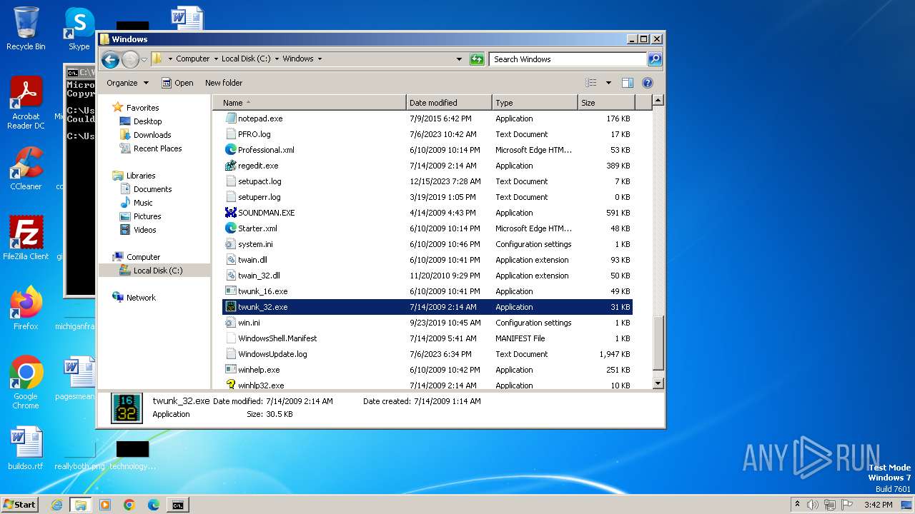The width and height of the screenshot is (915, 514).
Task: Select system.ini file icon
Action: tap(231, 244)
